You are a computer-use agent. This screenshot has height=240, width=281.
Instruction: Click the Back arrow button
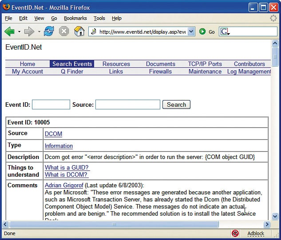tap(9, 31)
